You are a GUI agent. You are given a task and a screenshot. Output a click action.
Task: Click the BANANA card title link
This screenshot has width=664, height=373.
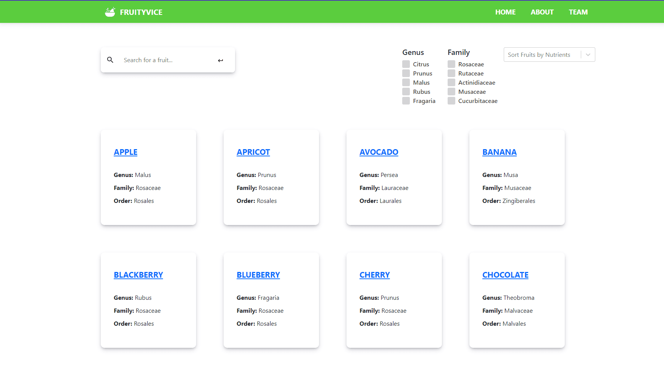coord(499,152)
